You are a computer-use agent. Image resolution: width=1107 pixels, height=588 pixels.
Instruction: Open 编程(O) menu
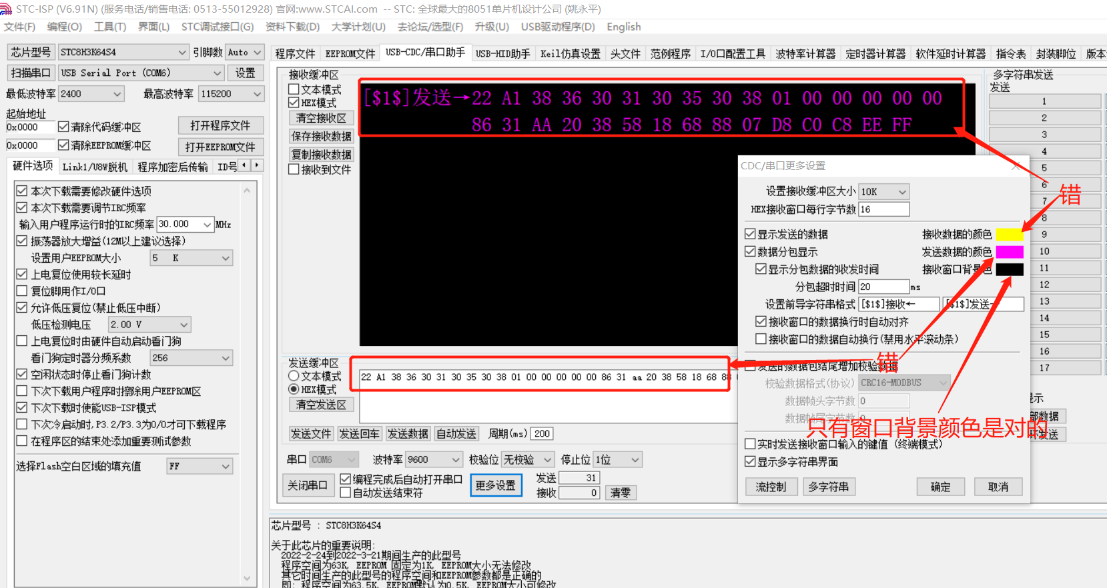(x=64, y=27)
